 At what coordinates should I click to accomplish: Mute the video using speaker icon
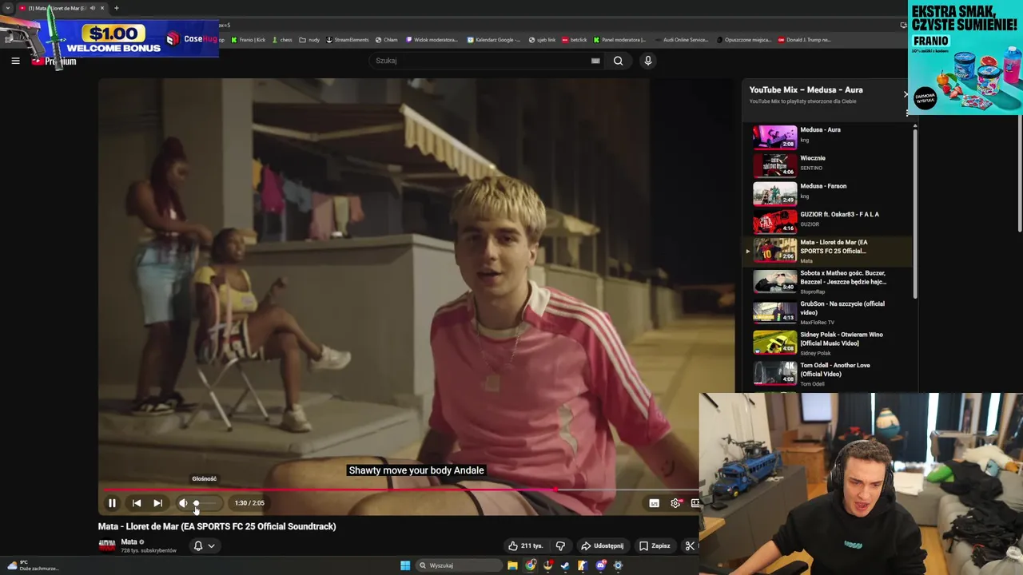click(x=183, y=503)
